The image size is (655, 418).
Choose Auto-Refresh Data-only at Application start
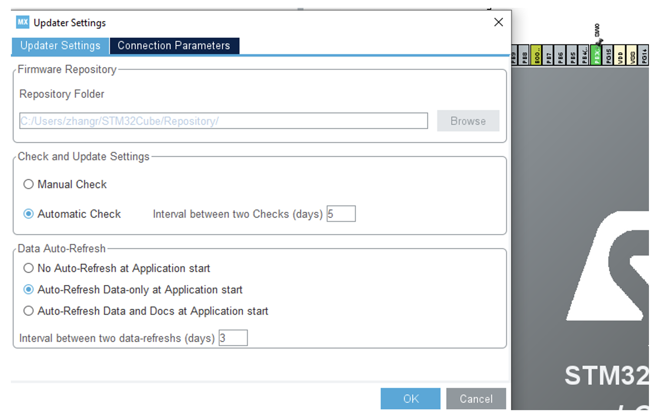28,289
